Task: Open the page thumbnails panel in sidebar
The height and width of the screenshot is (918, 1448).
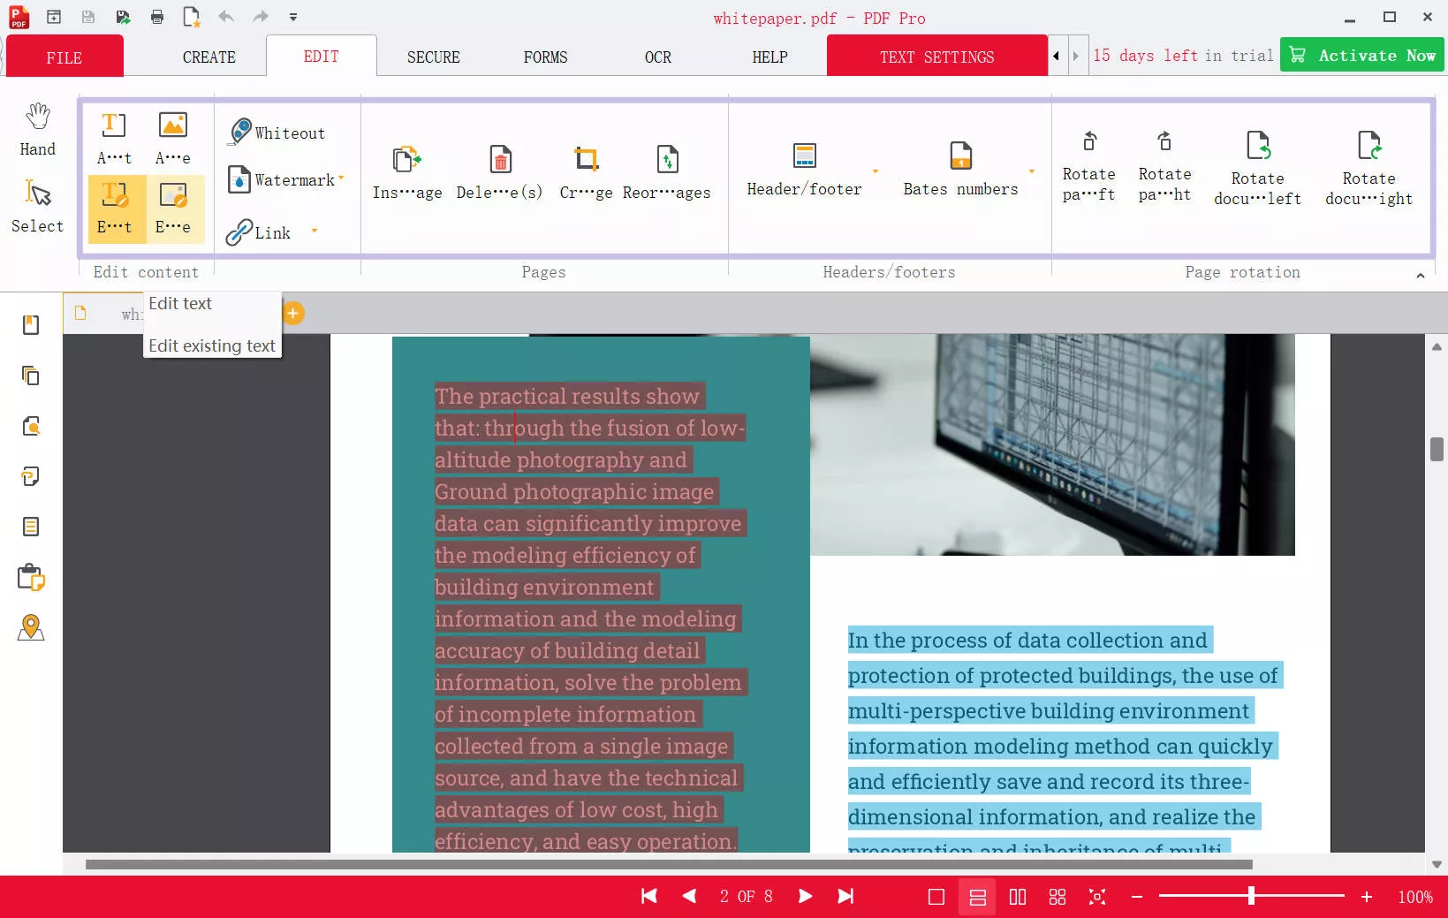Action: 31,376
